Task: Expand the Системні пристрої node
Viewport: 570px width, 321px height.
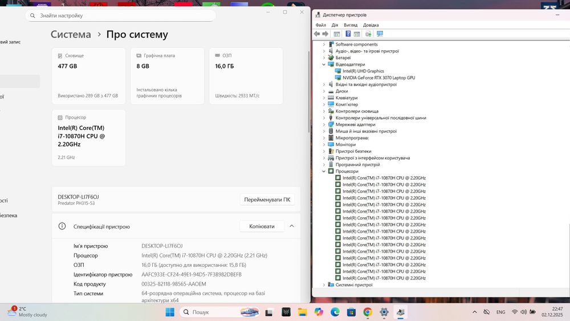Action: [324, 285]
